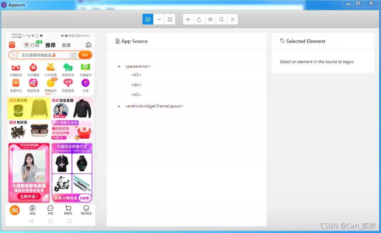Tap the 消息 messages bottom icon

(50, 210)
